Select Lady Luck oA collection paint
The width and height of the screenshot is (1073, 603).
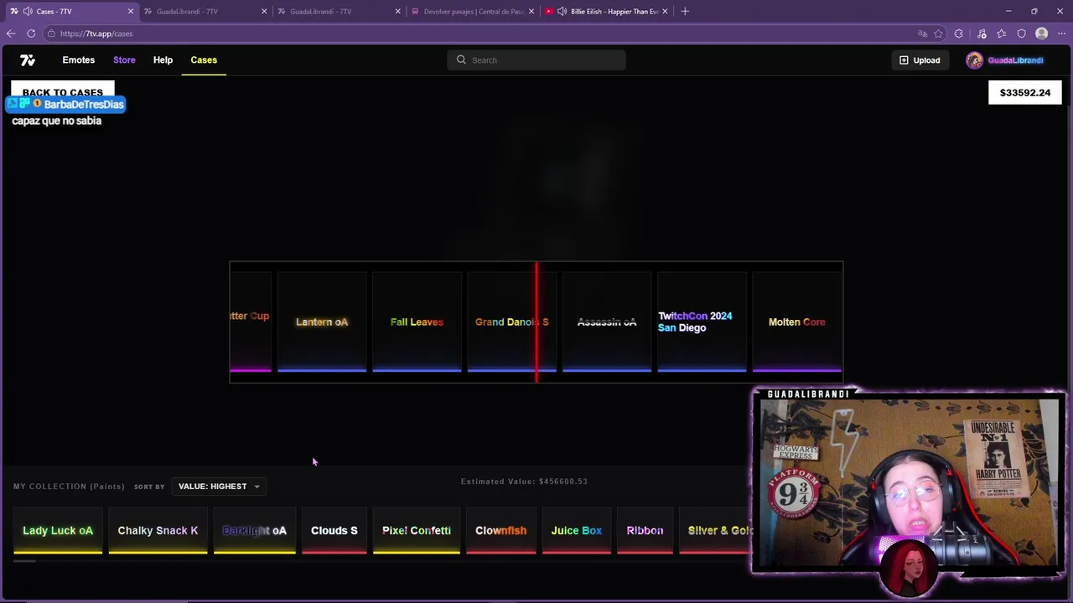tap(58, 531)
